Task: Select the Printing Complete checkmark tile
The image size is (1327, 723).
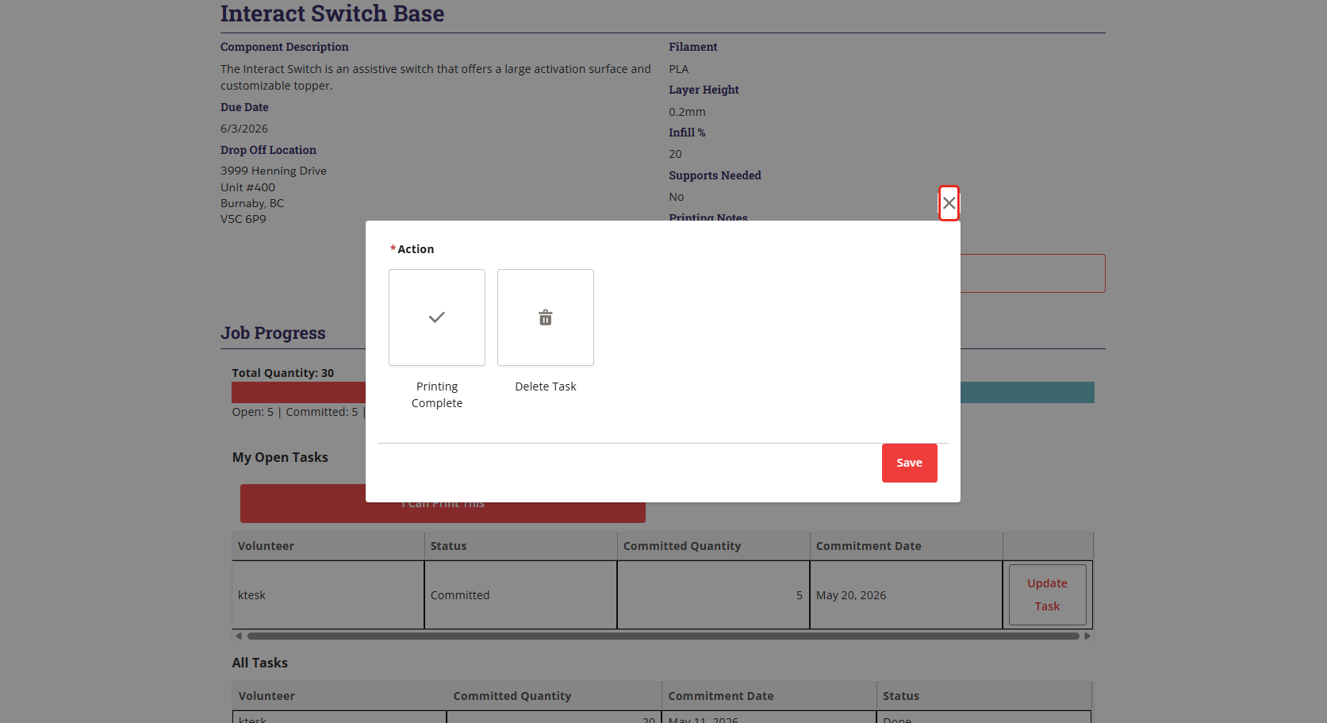Action: pyautogui.click(x=437, y=317)
